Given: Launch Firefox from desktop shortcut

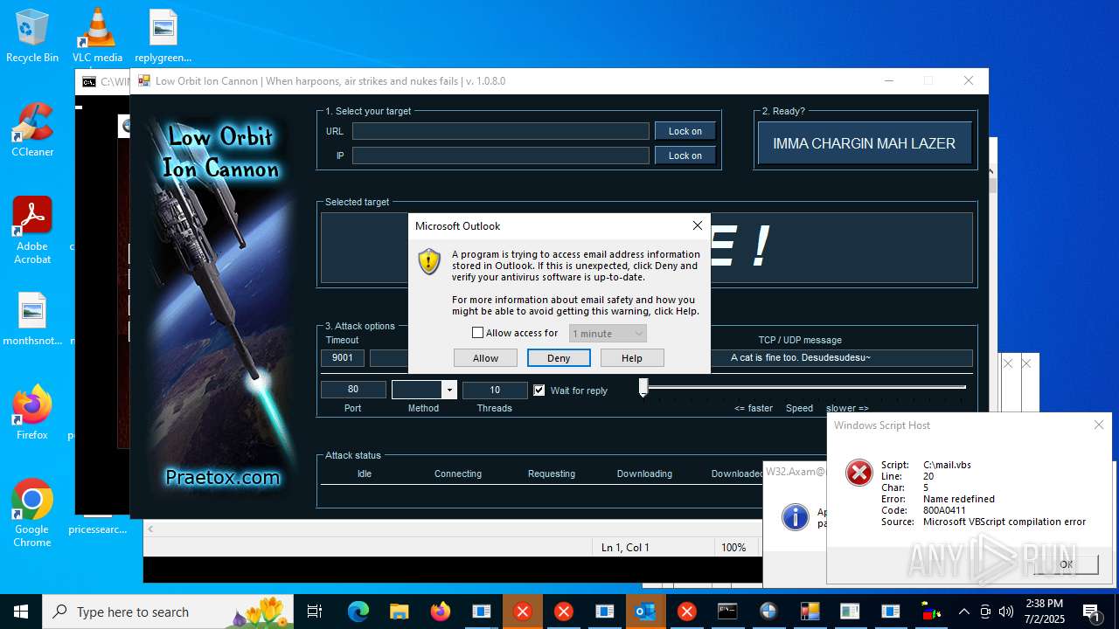Looking at the screenshot, I should [32, 413].
